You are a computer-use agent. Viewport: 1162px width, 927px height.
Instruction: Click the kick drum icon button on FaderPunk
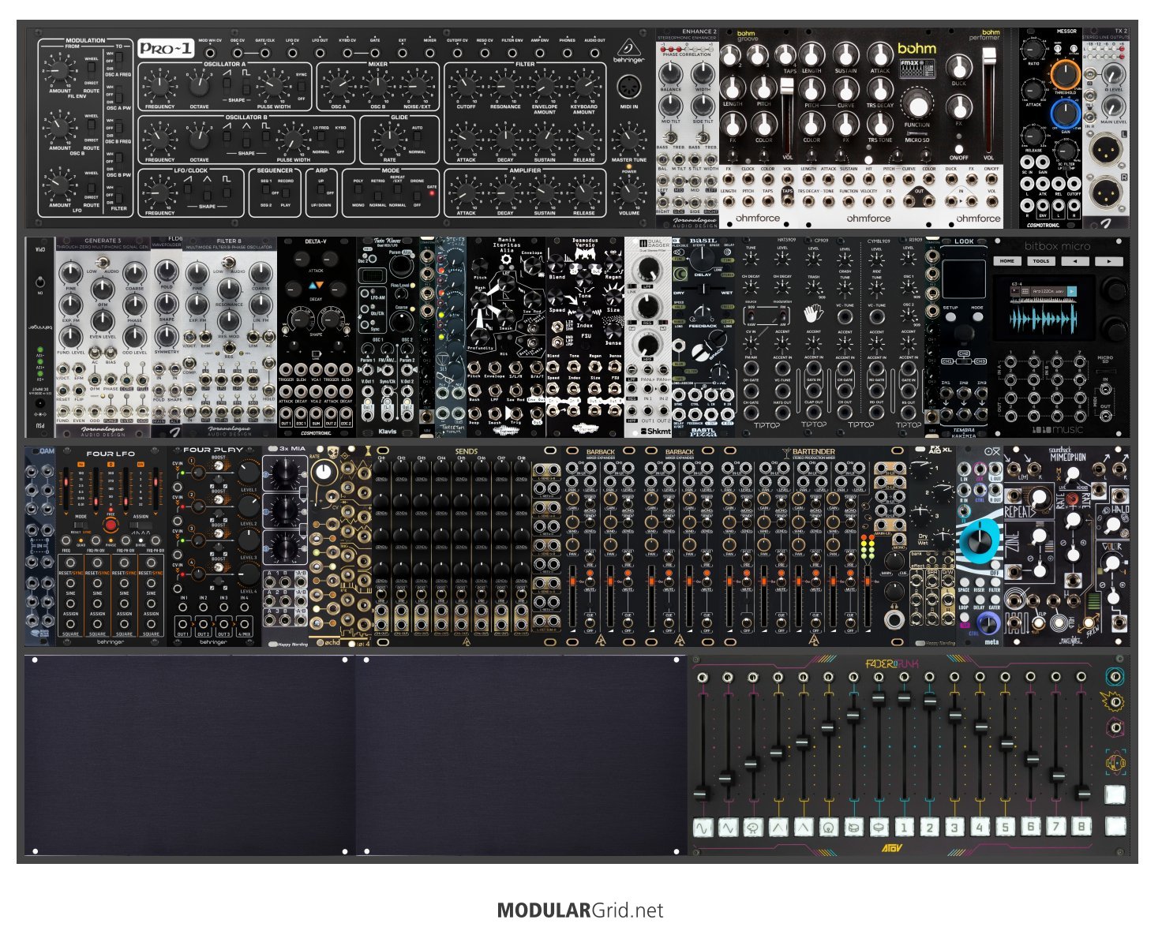click(829, 828)
